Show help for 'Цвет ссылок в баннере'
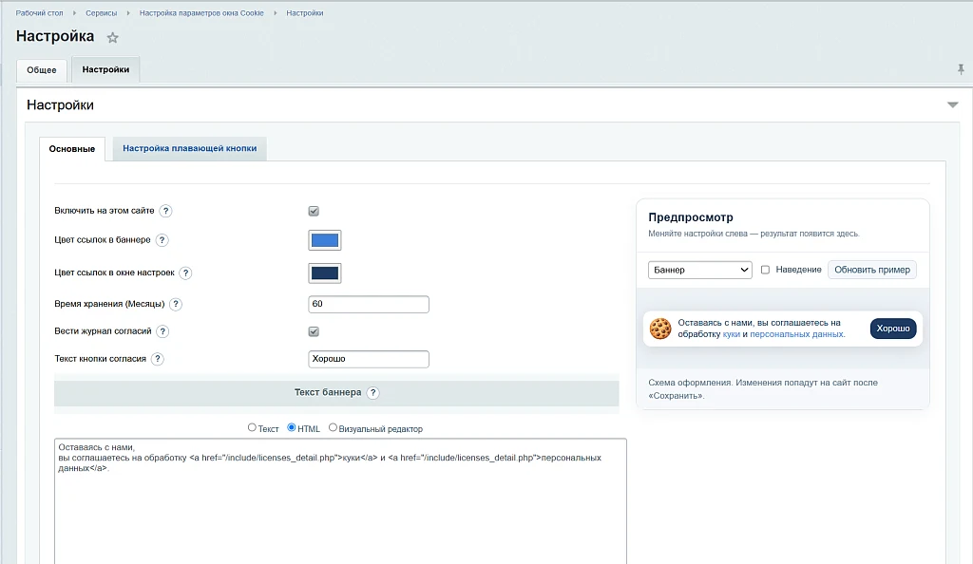Viewport: 973px width, 564px height. [x=162, y=240]
